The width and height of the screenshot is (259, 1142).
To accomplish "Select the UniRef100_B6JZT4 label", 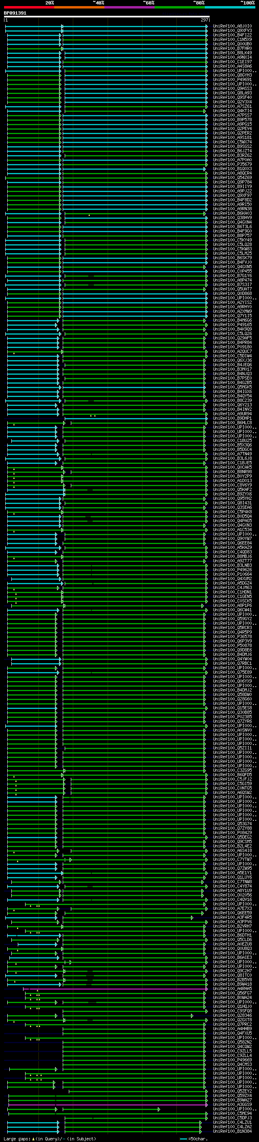I will [x=232, y=151].
